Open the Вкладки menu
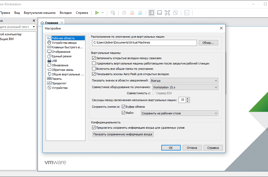 click(x=66, y=13)
